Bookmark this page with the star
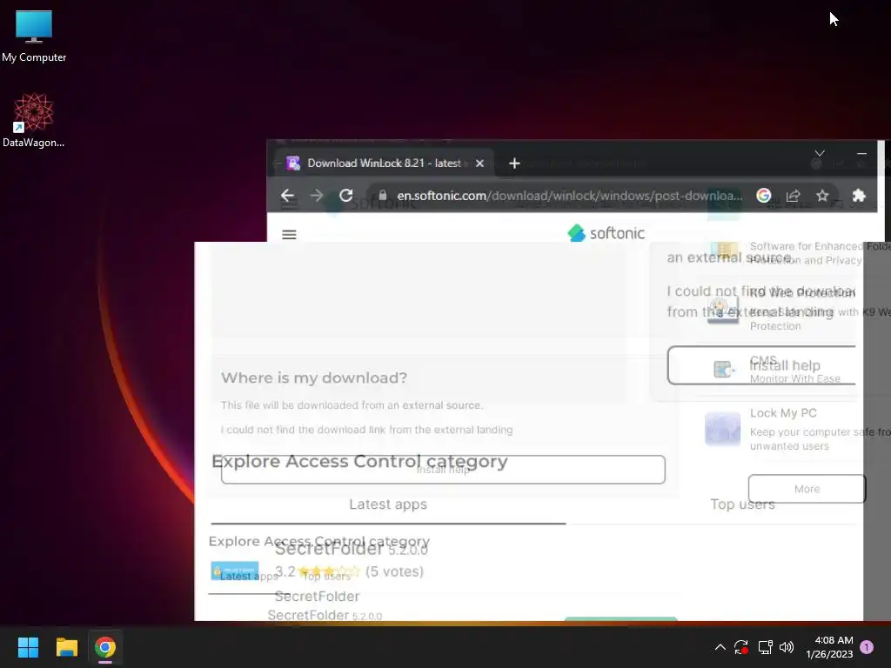The height and width of the screenshot is (668, 891). point(822,196)
